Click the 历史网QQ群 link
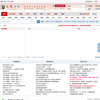This screenshot has width=100, height=100. pos(85,14)
